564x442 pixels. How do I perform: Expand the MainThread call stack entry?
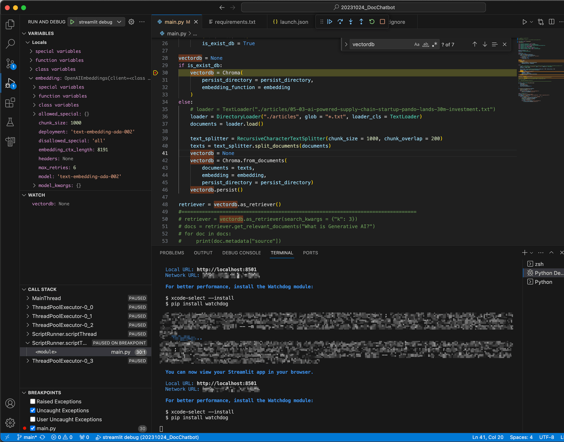[x=29, y=298]
